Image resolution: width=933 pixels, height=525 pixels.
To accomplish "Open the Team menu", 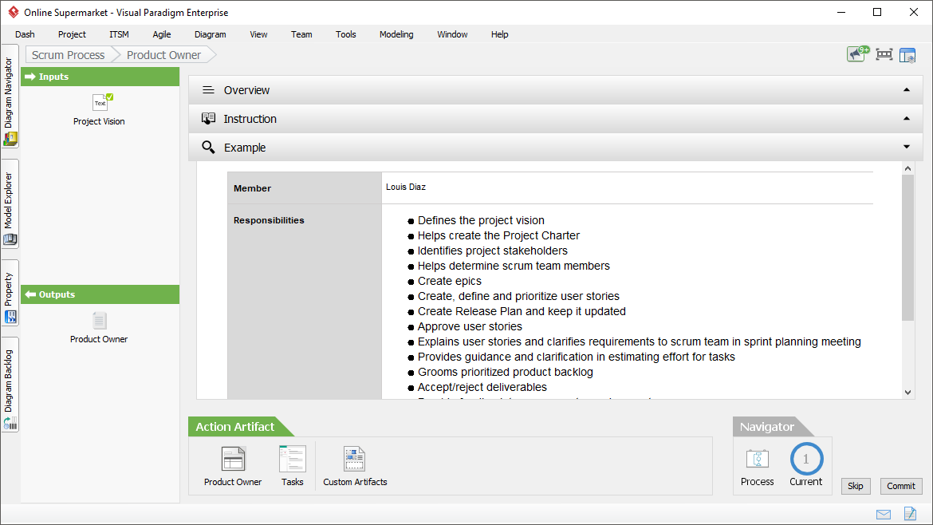I will coord(301,34).
